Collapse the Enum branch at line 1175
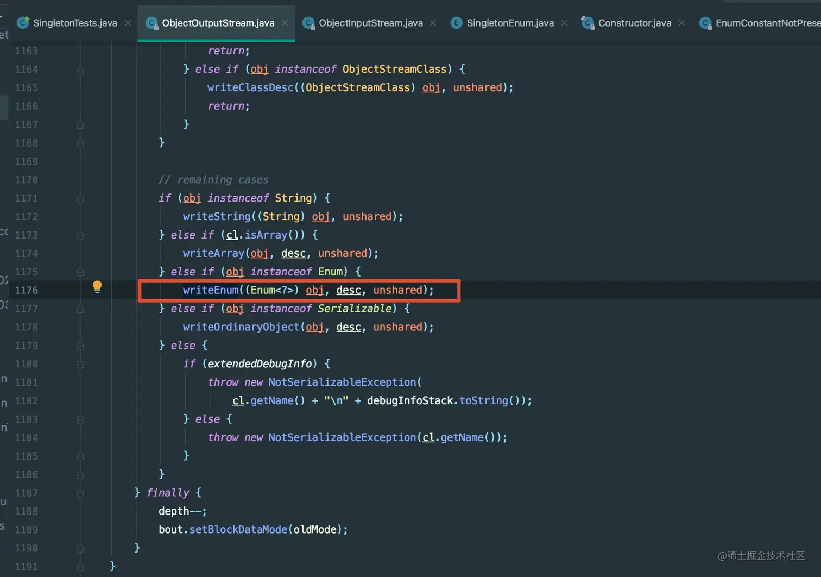The width and height of the screenshot is (821, 577). point(80,272)
